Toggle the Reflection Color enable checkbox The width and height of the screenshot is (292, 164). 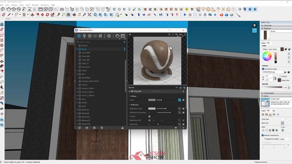click(183, 108)
